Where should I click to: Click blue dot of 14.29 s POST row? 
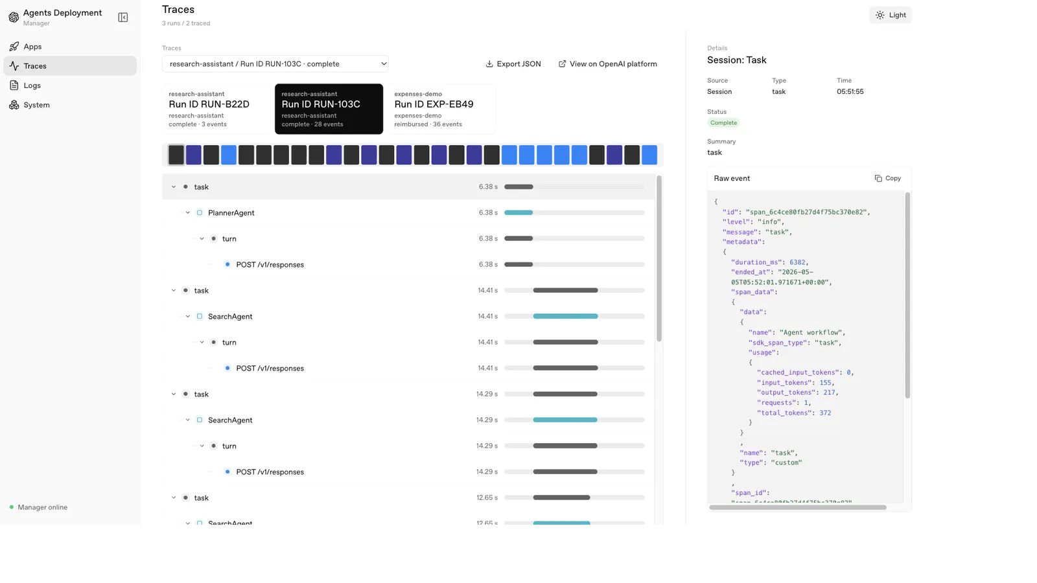pyautogui.click(x=227, y=472)
